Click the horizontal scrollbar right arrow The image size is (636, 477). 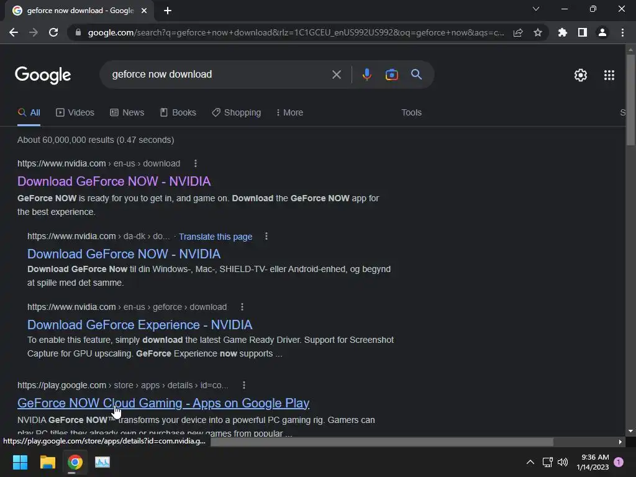point(620,442)
